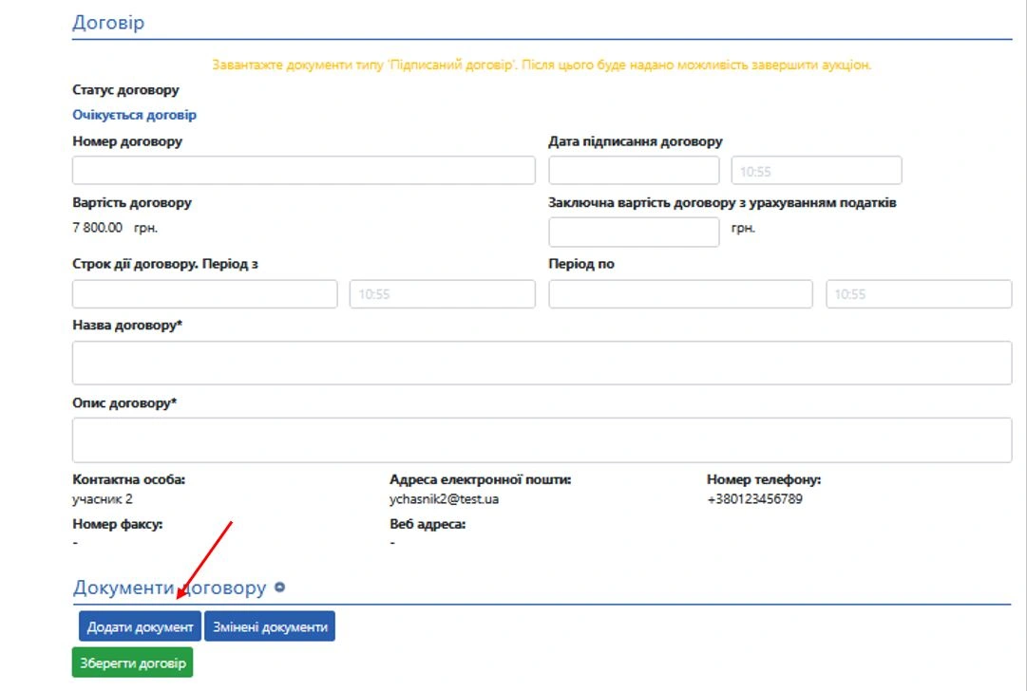
Task: Click the Очікується договір status text
Action: pyautogui.click(x=134, y=115)
